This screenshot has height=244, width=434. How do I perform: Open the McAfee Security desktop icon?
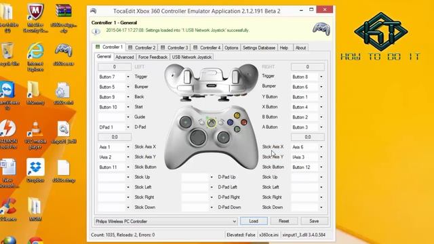[x=35, y=17]
